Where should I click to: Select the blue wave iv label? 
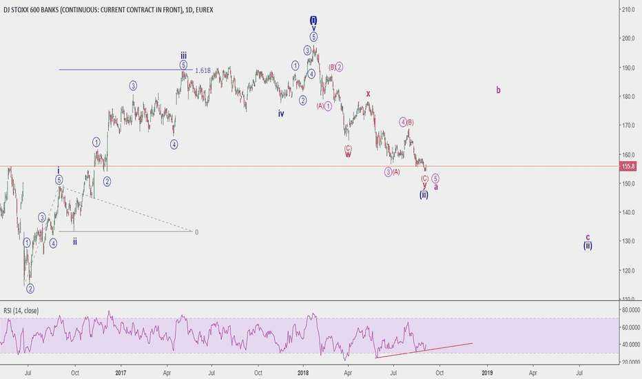pyautogui.click(x=281, y=114)
